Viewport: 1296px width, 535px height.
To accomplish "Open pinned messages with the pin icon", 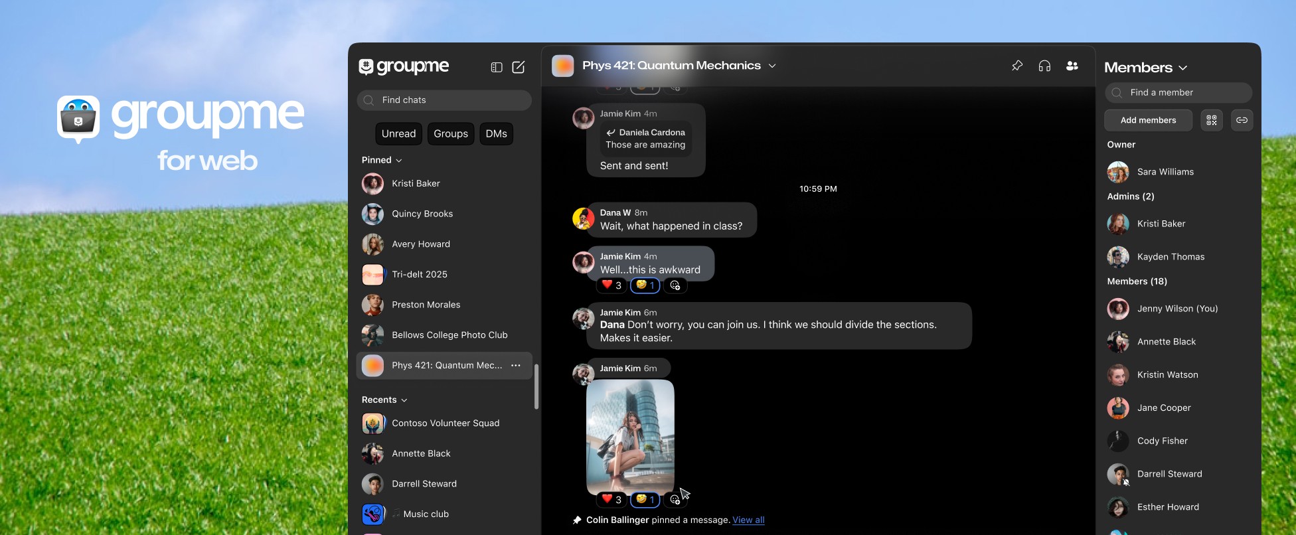I will pos(1016,66).
